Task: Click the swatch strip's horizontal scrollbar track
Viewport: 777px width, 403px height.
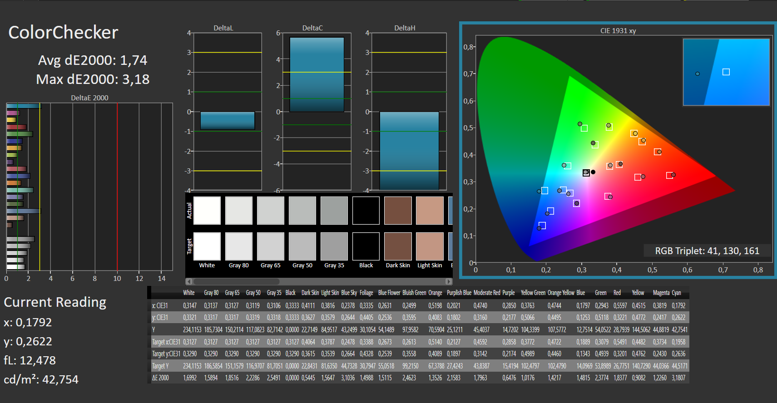Action: pyautogui.click(x=319, y=281)
